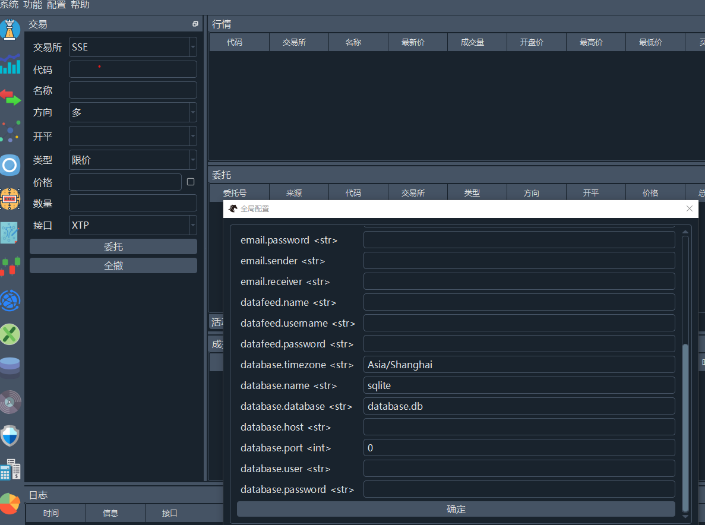Close the 全局配置 dialog
Screen dimensions: 705x525
690,208
